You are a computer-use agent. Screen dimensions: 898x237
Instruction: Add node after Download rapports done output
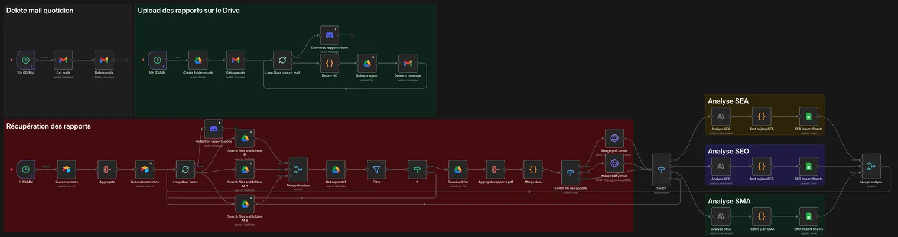click(x=352, y=35)
